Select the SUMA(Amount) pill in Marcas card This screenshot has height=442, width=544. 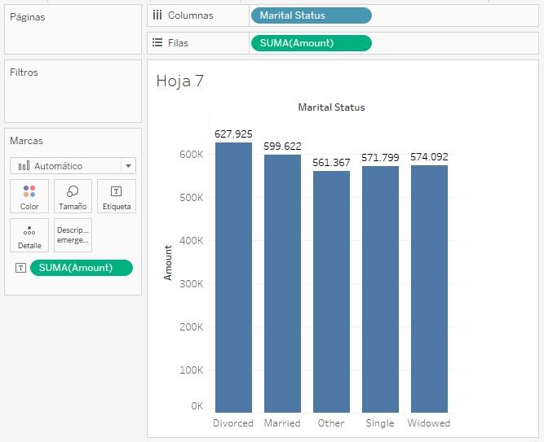(82, 268)
